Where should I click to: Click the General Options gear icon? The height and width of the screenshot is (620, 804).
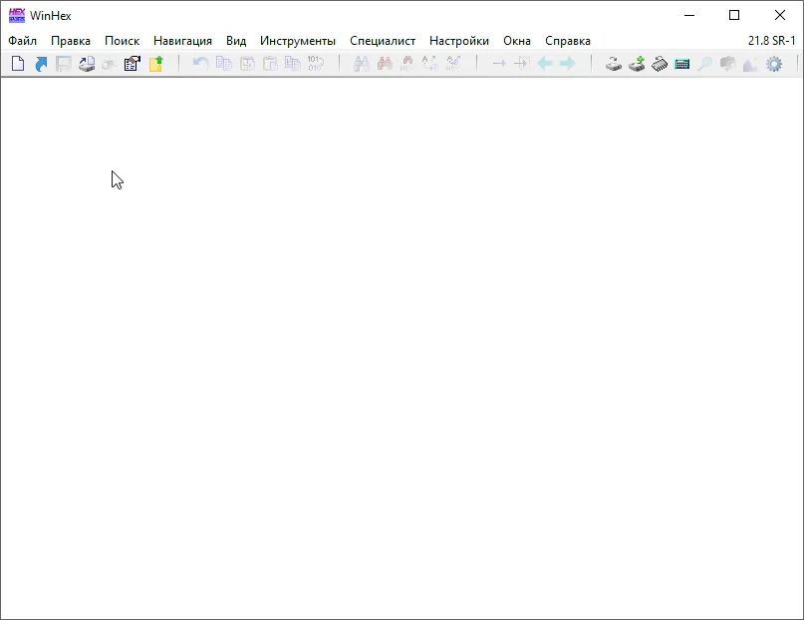[774, 64]
